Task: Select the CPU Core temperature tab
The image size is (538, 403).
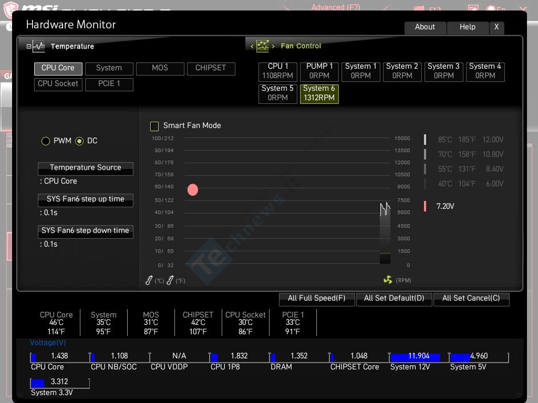Action: tap(58, 69)
